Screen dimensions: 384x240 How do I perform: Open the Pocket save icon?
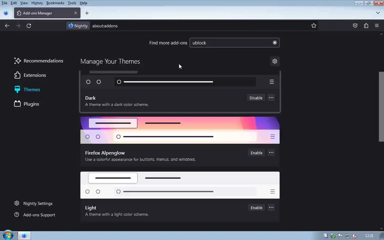(355, 26)
